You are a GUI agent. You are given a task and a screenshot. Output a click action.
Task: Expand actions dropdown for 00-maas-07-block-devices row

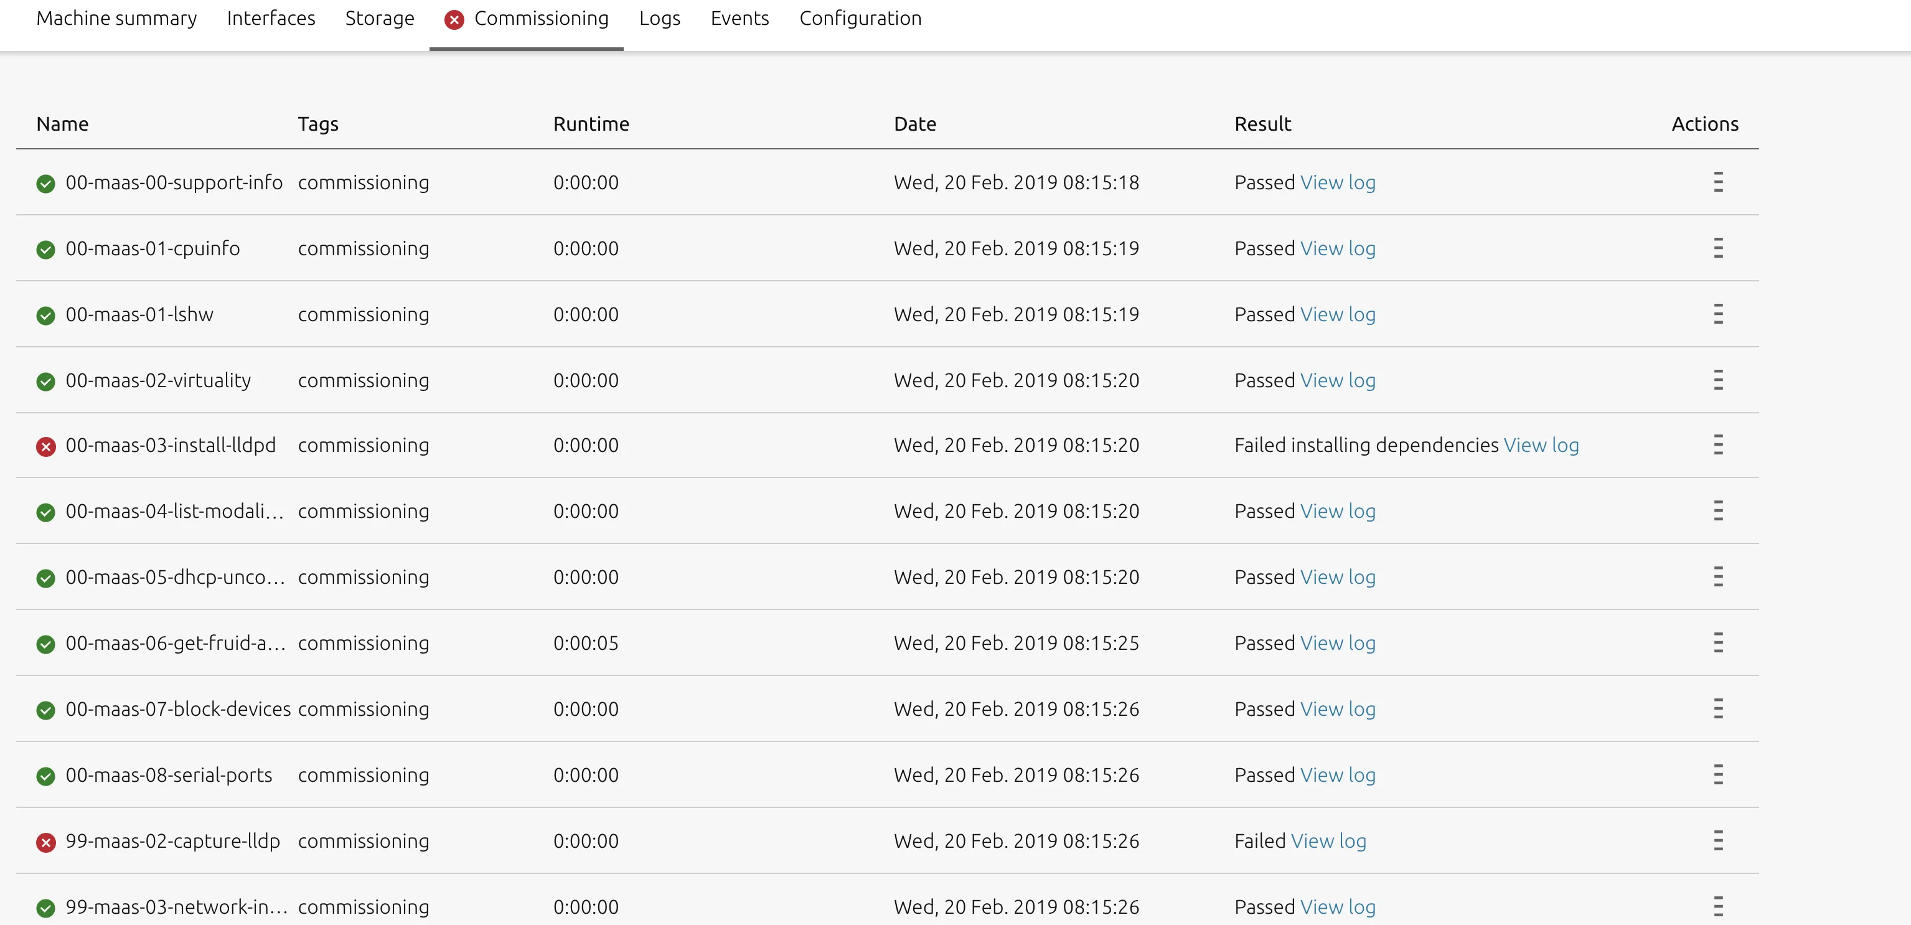coord(1717,708)
